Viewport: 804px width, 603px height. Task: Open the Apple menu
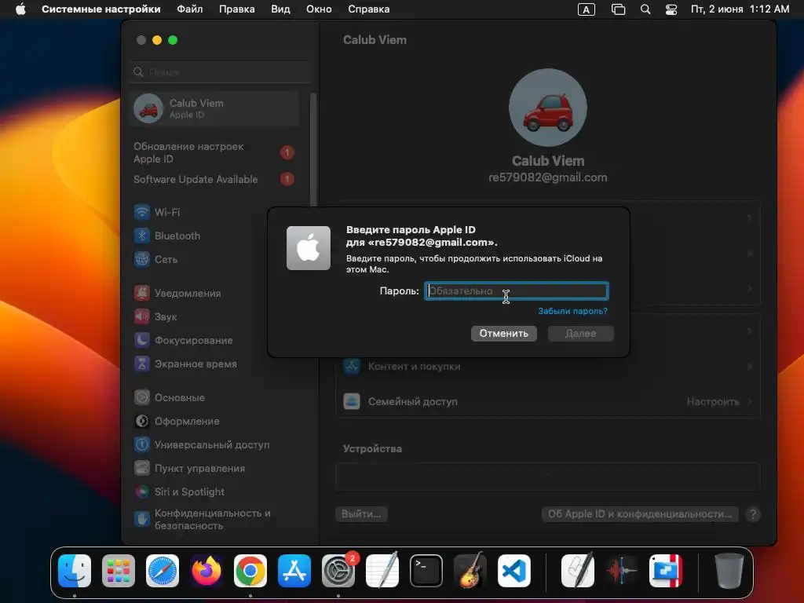[x=20, y=9]
